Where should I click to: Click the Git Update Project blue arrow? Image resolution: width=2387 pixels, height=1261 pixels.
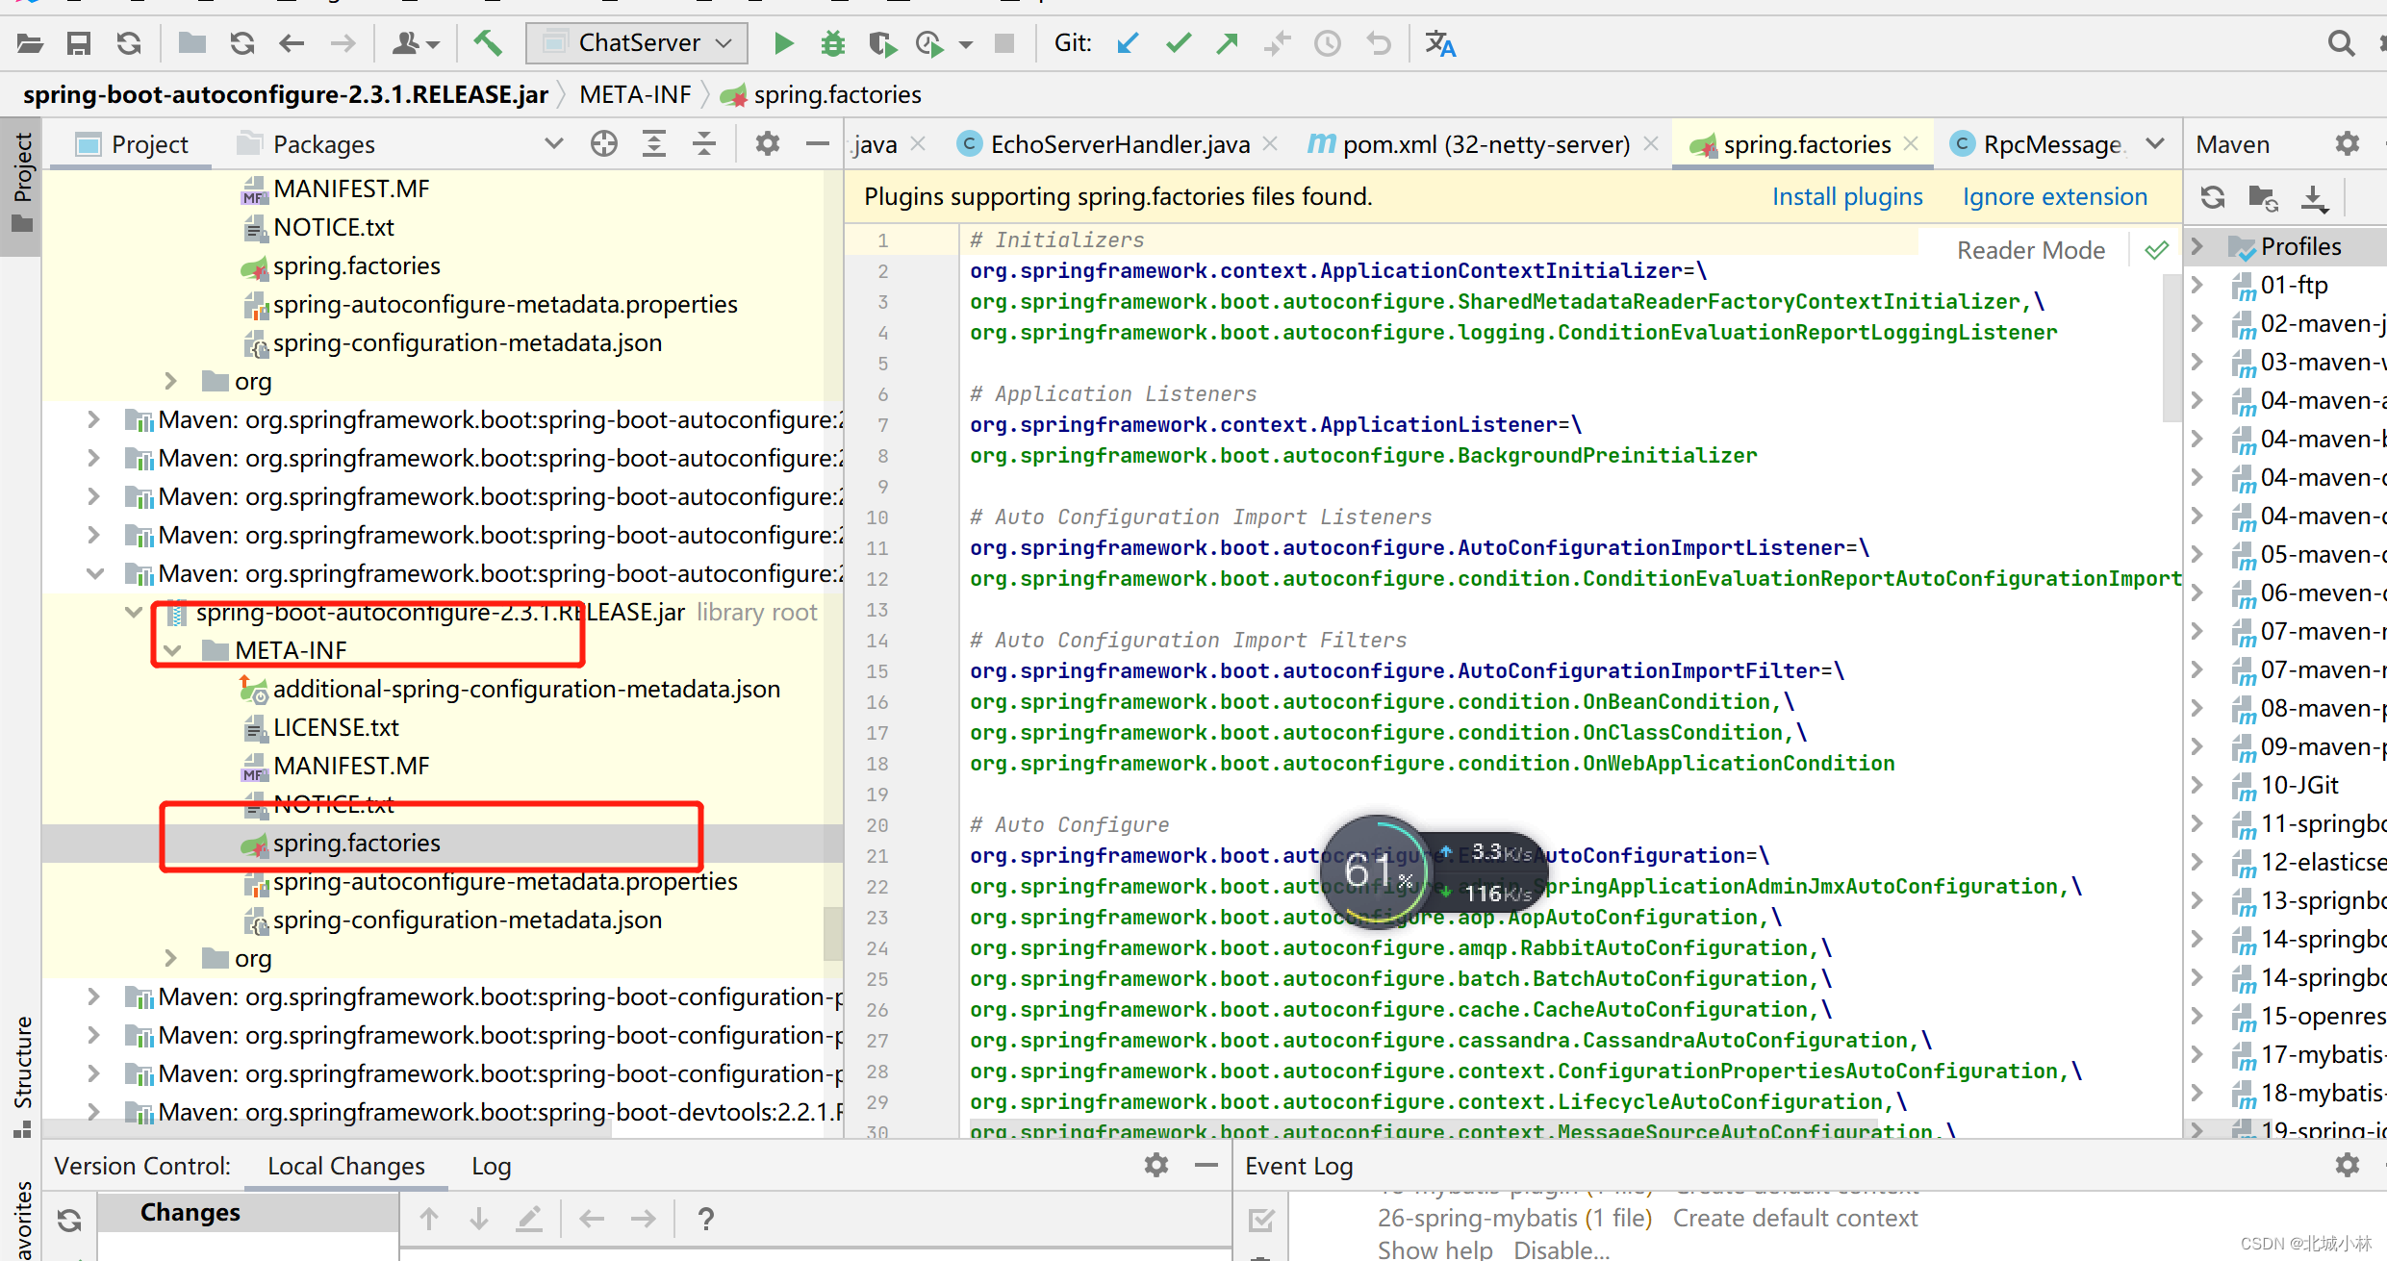click(x=1128, y=43)
